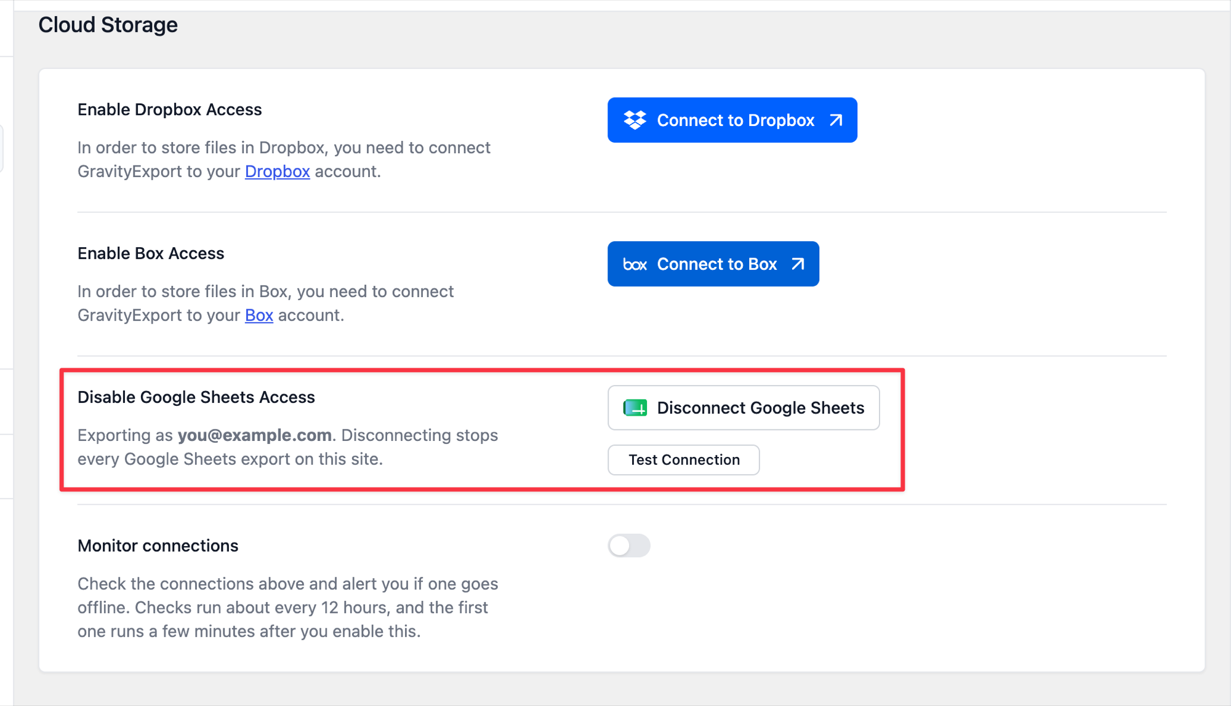Click the Connect to Dropbox button
This screenshot has height=706, width=1231.
tap(732, 120)
